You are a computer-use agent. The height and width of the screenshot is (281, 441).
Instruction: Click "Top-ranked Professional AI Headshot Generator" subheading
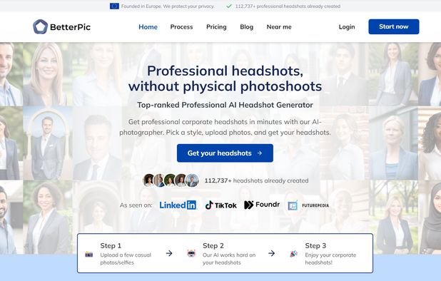click(225, 105)
